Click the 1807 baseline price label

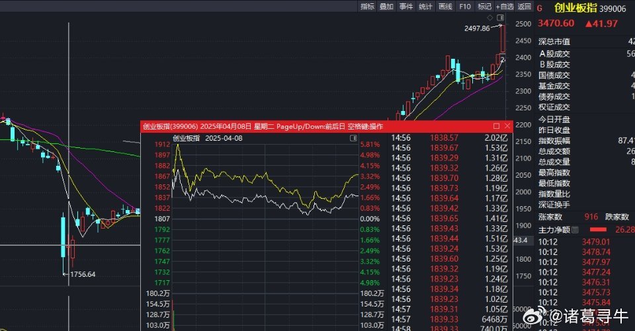click(162, 219)
